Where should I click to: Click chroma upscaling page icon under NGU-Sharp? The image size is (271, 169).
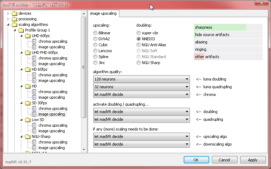click(x=34, y=142)
